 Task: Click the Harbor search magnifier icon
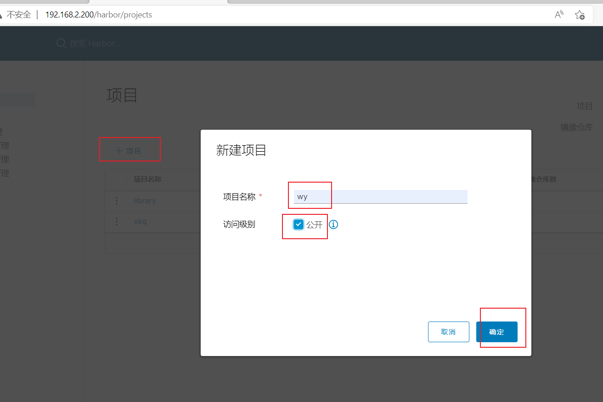pyautogui.click(x=61, y=43)
